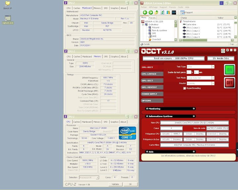Image resolution: width=238 pixels, height=190 pixels.
Task: Click the move crosshair icon in OCCT title bar
Action: pos(223,51)
